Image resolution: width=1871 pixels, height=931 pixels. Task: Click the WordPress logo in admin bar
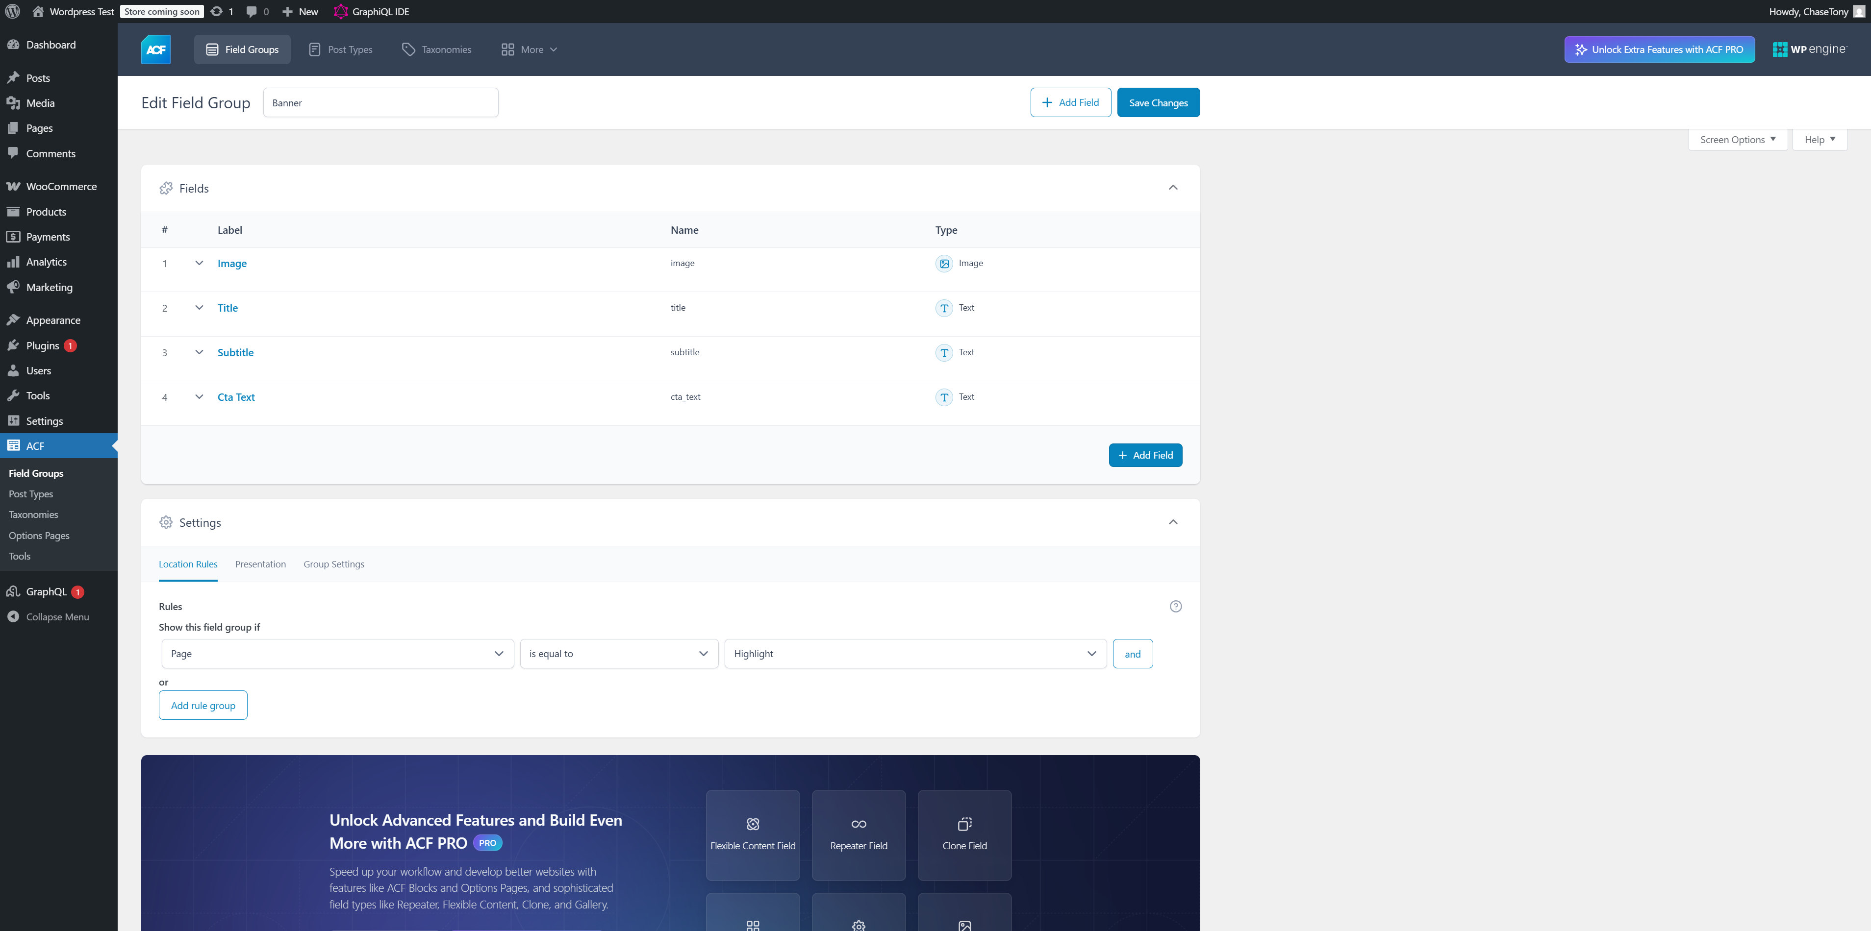click(x=12, y=12)
